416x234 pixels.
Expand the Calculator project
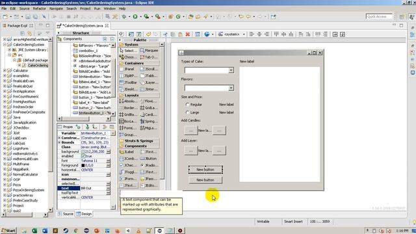click(x=5, y=71)
